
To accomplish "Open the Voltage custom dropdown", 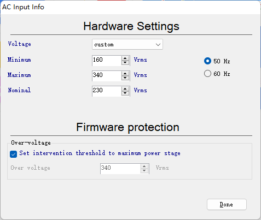I will 127,44.
